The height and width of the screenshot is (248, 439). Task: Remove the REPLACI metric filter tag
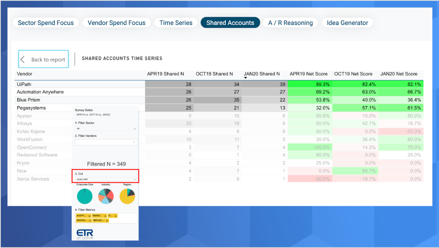(x=107, y=221)
